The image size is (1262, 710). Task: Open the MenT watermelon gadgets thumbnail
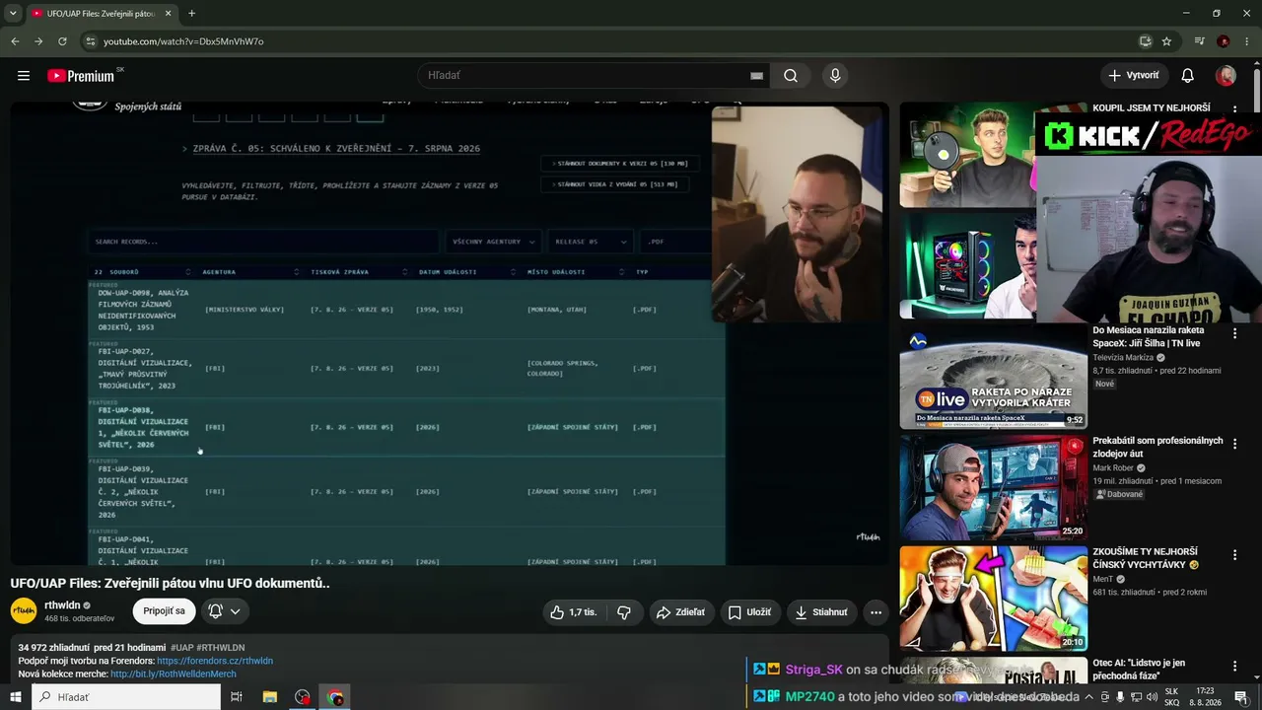pos(993,598)
